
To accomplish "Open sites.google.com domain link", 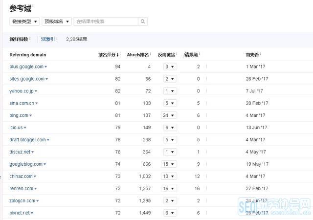I will pyautogui.click(x=27, y=79).
